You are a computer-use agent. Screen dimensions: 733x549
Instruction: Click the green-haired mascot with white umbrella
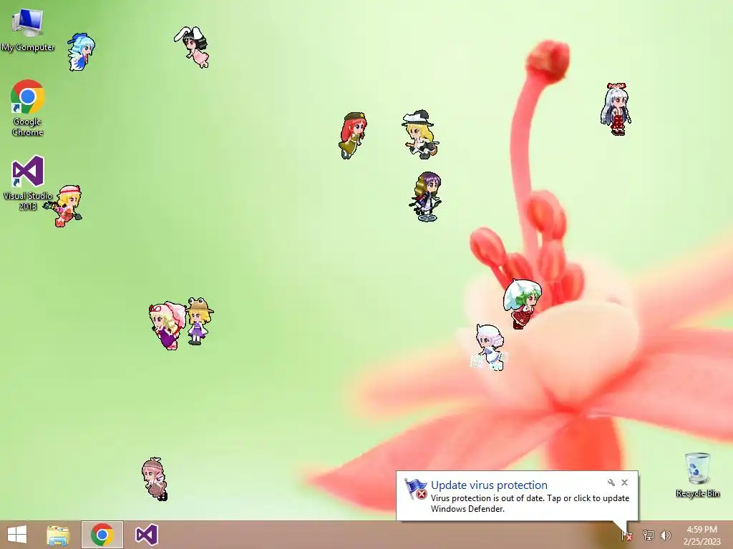tap(523, 304)
